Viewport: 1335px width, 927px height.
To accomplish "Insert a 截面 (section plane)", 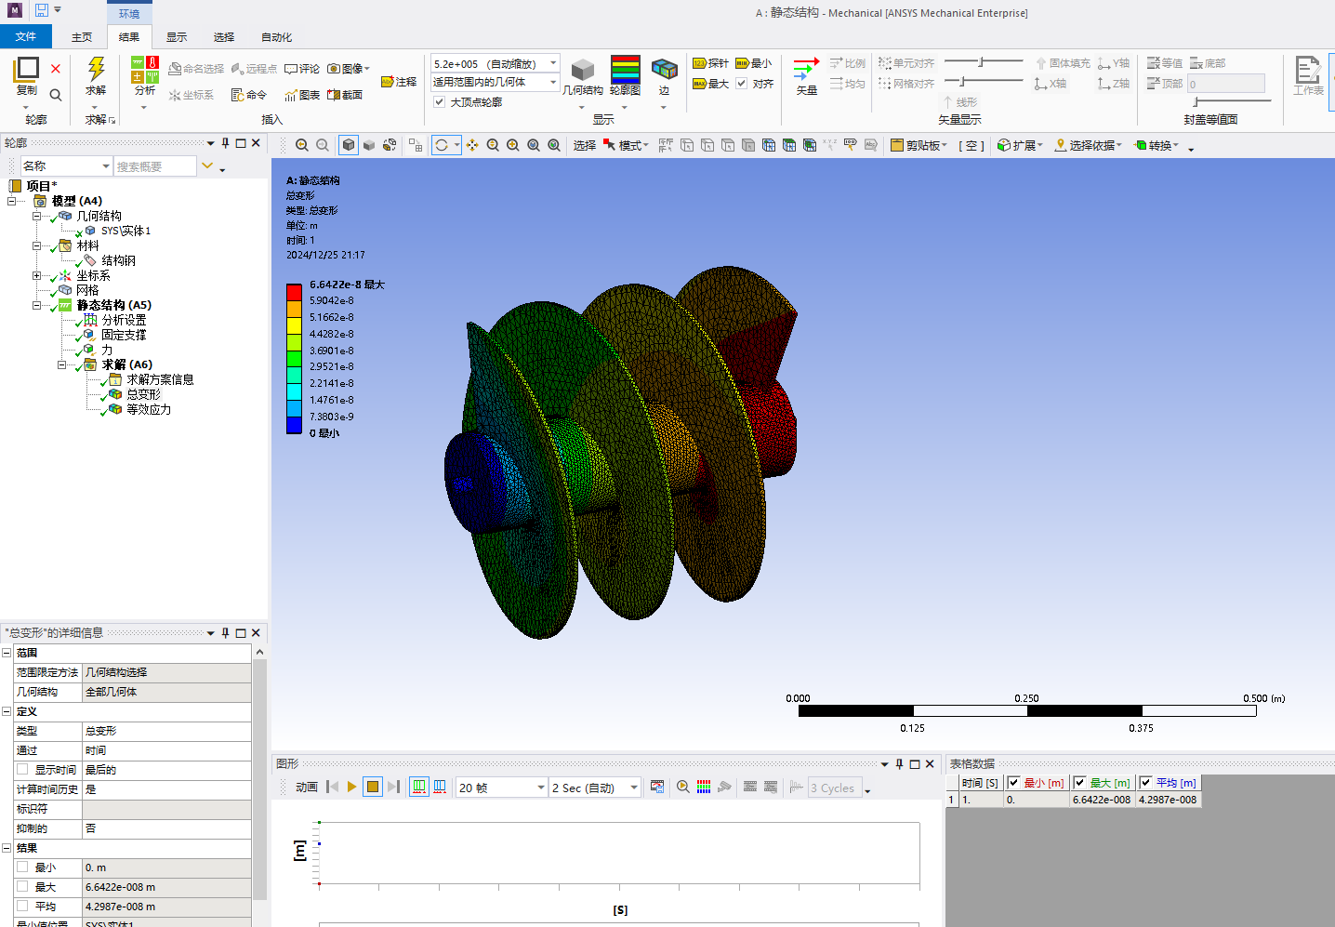I will point(345,95).
